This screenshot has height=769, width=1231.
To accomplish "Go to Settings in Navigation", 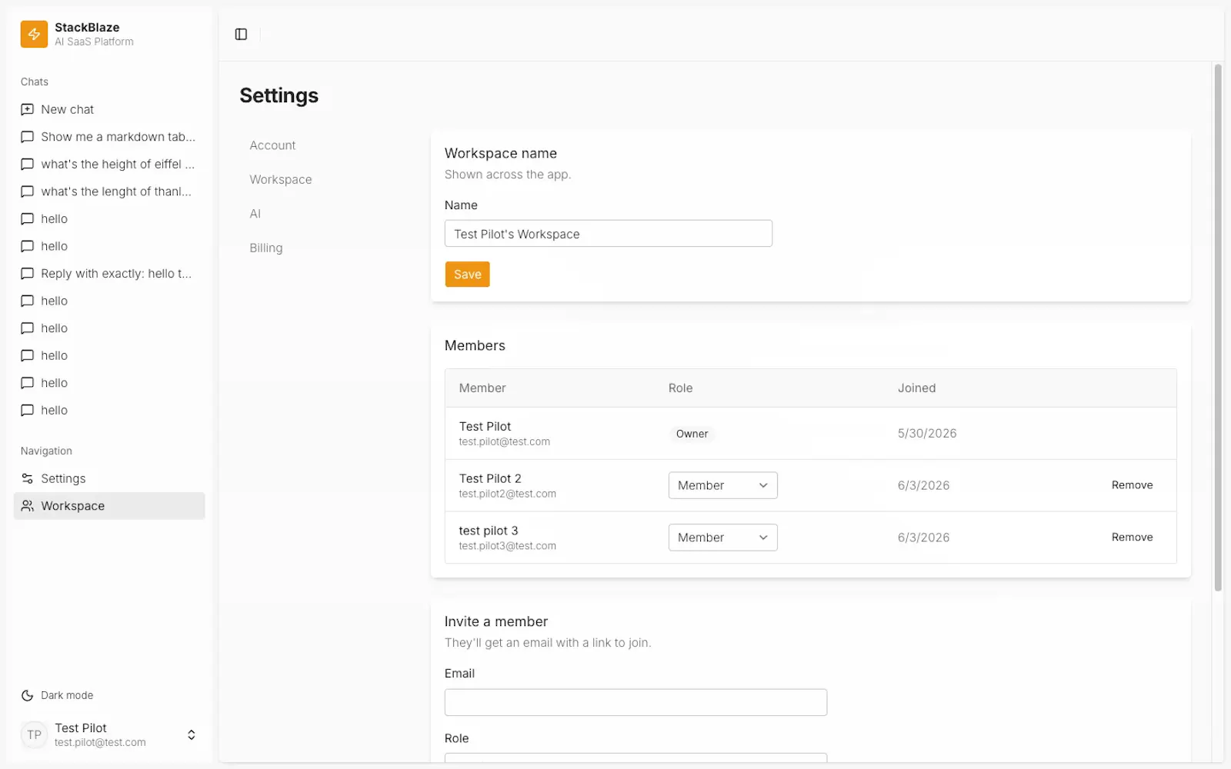I will coord(109,478).
